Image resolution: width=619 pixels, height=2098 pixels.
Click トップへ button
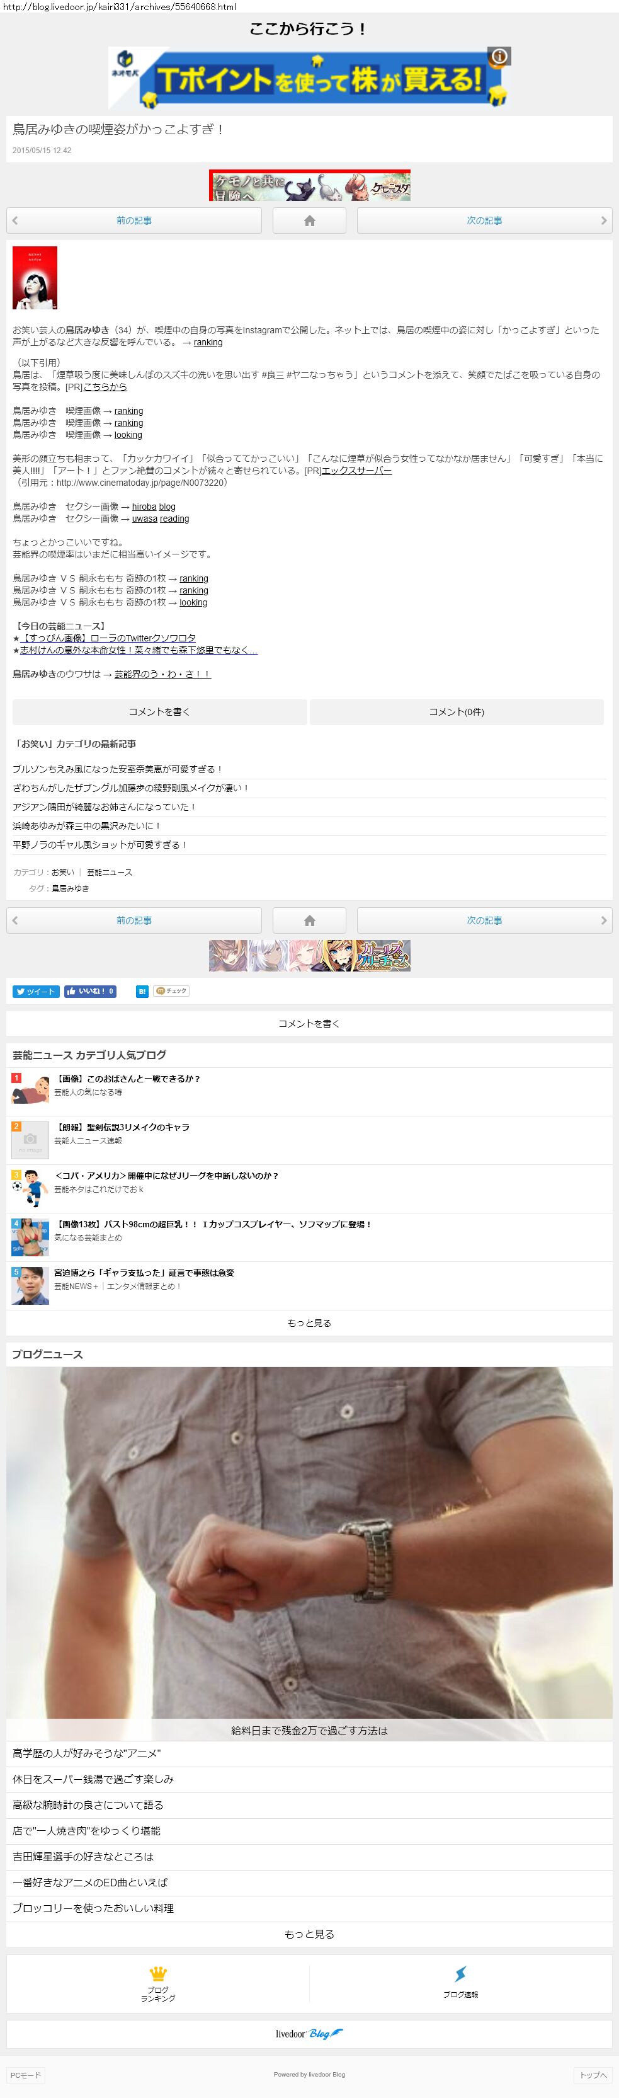click(x=593, y=2075)
